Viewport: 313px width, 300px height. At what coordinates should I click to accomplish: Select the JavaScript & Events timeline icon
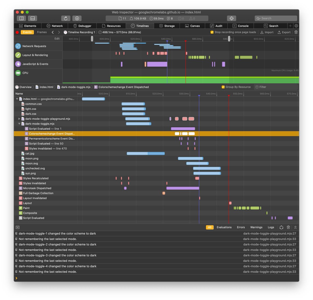(x=18, y=64)
